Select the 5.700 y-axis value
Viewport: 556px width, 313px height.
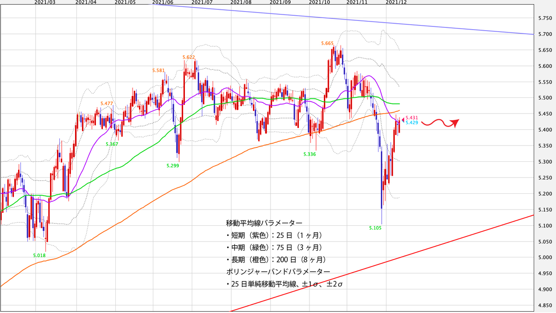[x=544, y=34]
